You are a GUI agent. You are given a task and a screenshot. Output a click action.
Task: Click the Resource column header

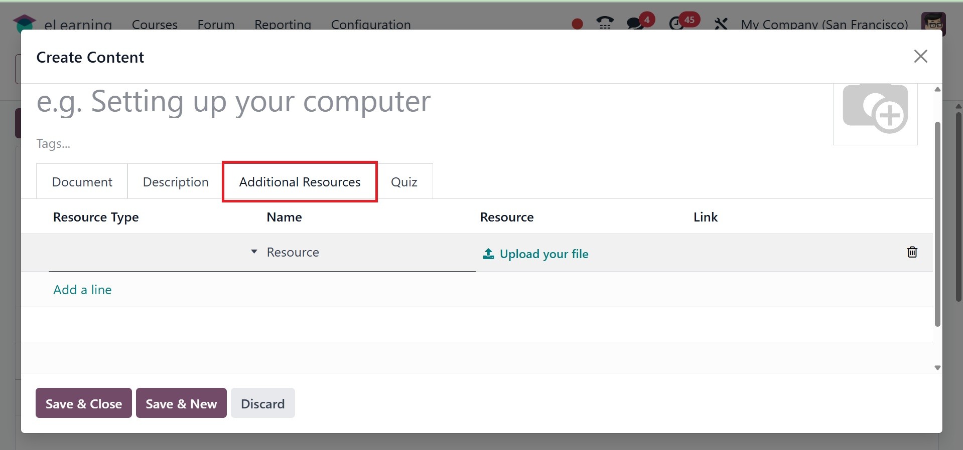[x=507, y=217]
